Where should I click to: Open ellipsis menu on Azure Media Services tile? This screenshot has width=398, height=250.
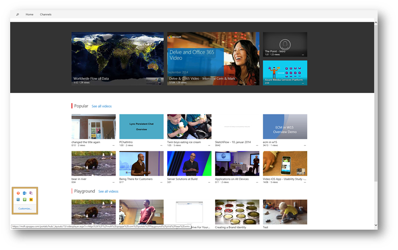[x=303, y=83]
